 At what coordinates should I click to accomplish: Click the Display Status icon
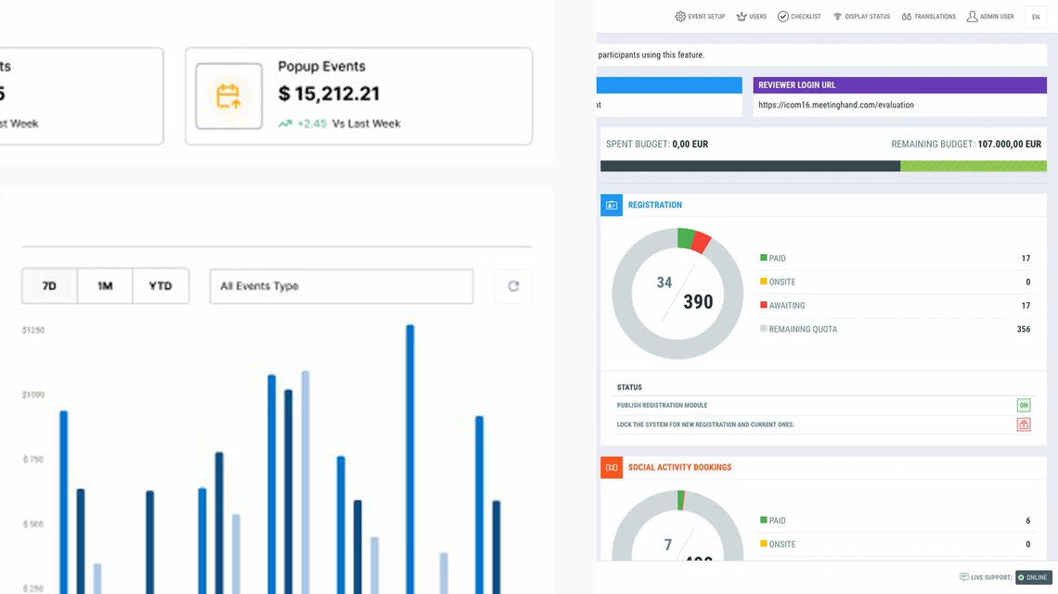tap(837, 17)
